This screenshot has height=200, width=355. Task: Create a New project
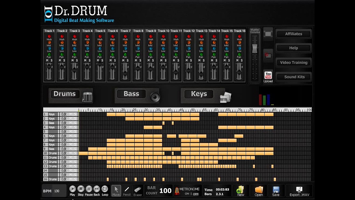[240, 191]
